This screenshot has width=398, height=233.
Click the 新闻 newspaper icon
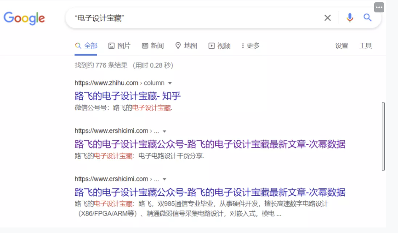click(145, 45)
